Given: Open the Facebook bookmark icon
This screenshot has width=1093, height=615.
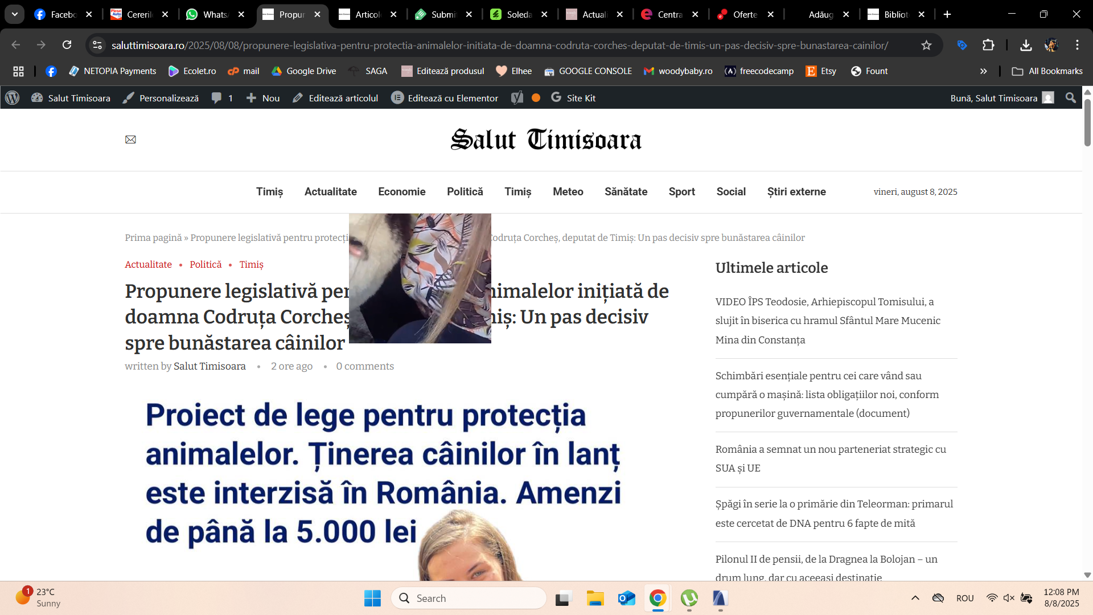Looking at the screenshot, I should coord(51,71).
